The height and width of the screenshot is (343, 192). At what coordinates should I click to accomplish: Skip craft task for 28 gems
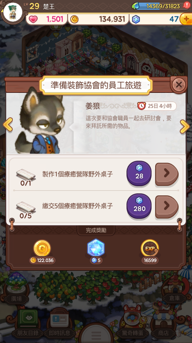coord(139,174)
